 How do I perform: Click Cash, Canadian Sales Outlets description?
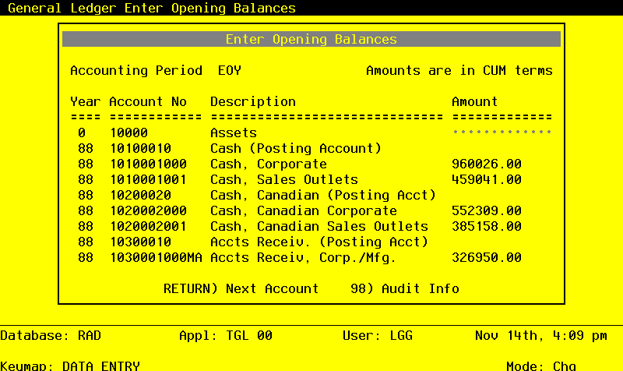[x=319, y=226]
